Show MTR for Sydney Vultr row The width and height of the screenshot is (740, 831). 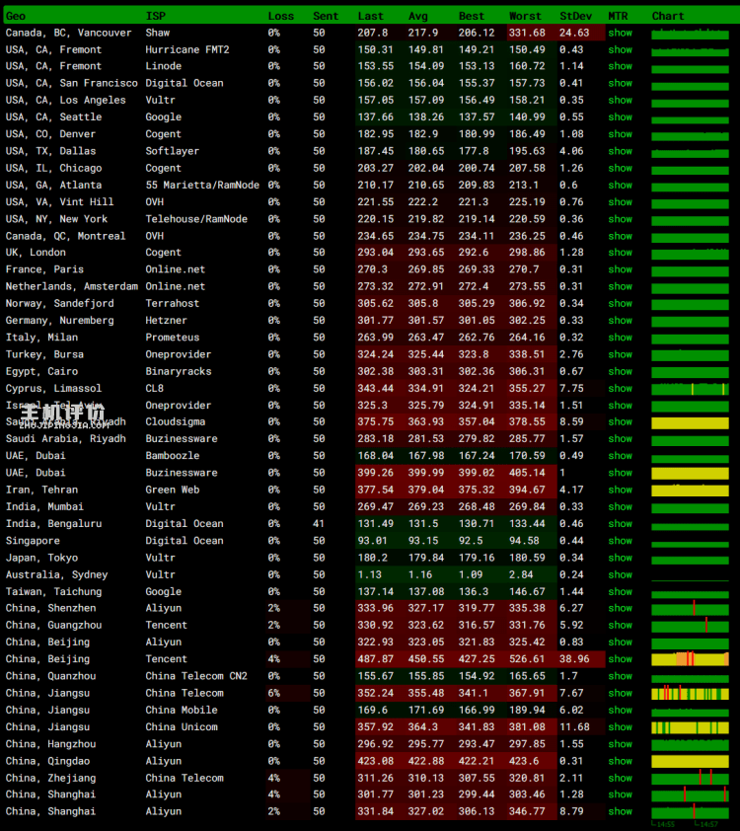[620, 574]
